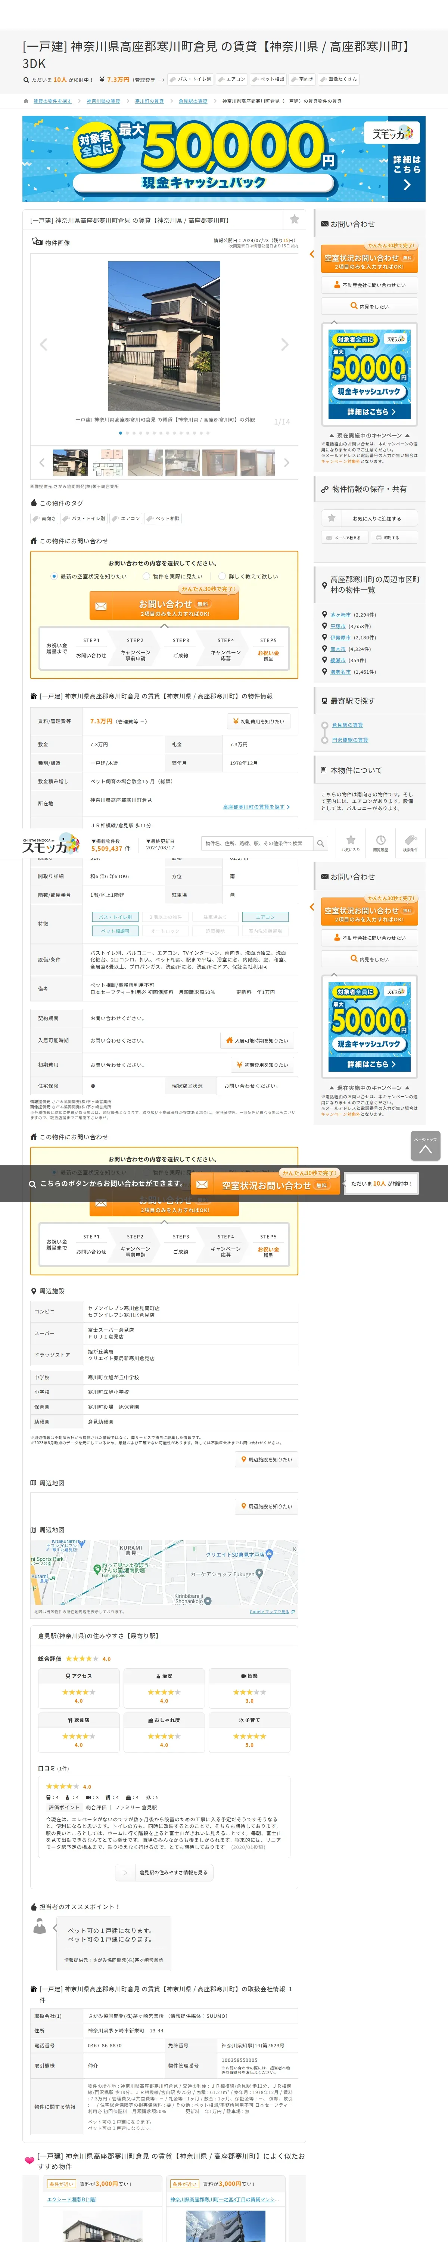Click 印刷する in the sidebar
Screen dimensions: 448x2242
point(394,538)
